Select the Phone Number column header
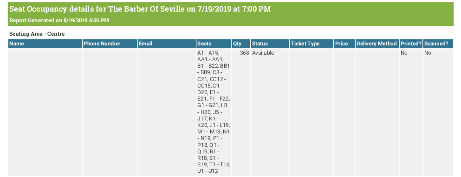This screenshot has height=177, width=461. pyautogui.click(x=110, y=44)
